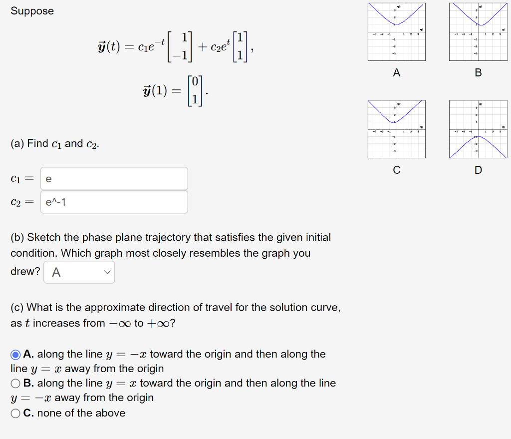Image resolution: width=511 pixels, height=439 pixels.
Task: Click the c1 input field containing e
Action: 113,178
